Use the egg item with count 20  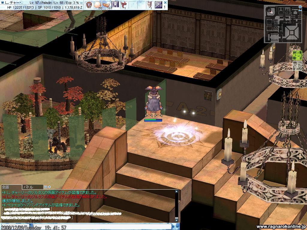[97, 5]
